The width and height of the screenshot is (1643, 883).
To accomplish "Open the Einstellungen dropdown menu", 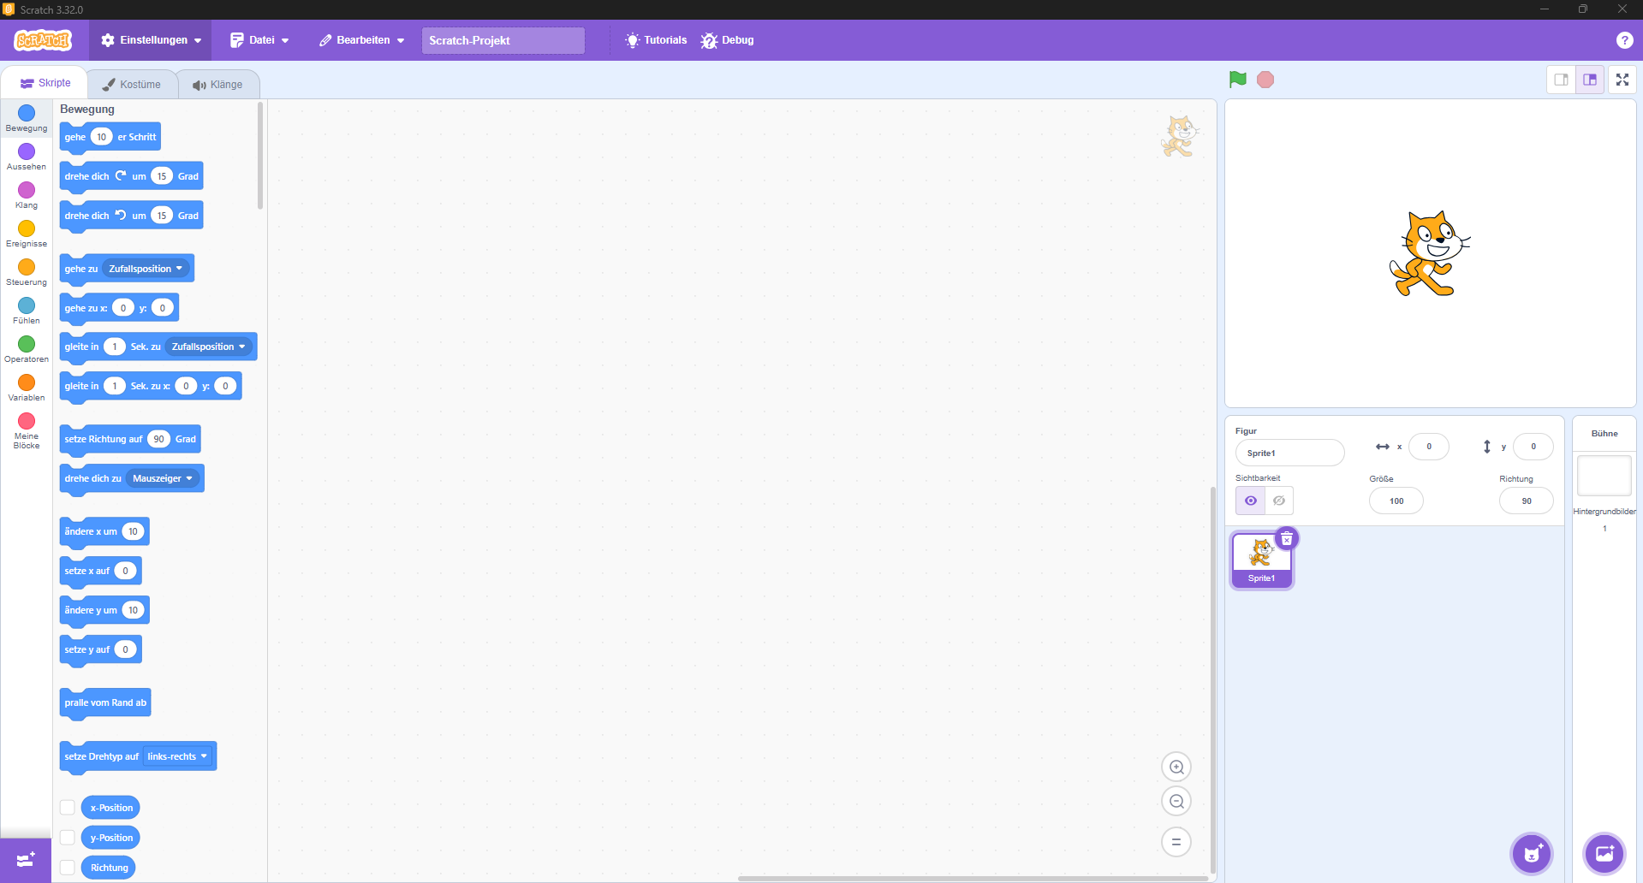I will click(152, 40).
